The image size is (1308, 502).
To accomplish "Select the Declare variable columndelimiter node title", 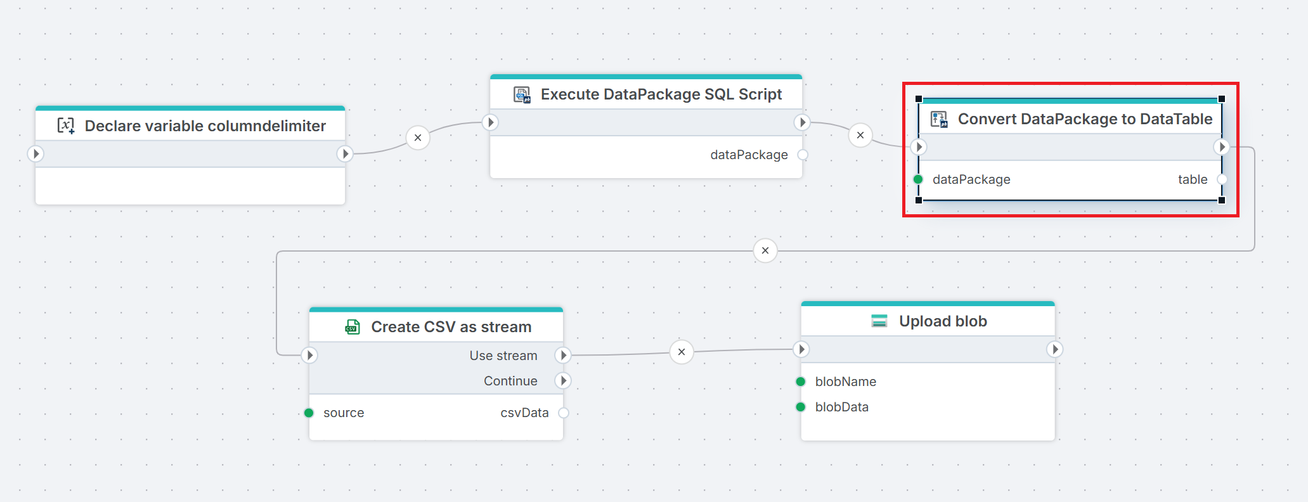I will point(205,126).
